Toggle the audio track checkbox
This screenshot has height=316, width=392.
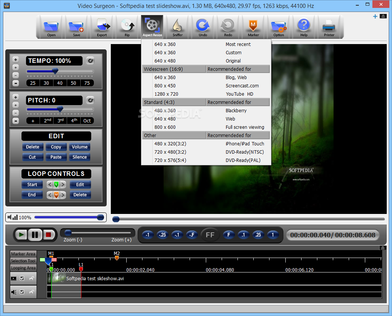tap(22, 292)
